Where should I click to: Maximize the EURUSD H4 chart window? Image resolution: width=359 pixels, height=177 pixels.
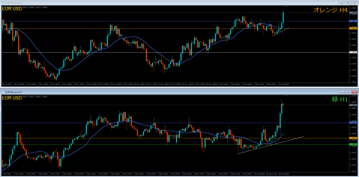tap(348, 2)
